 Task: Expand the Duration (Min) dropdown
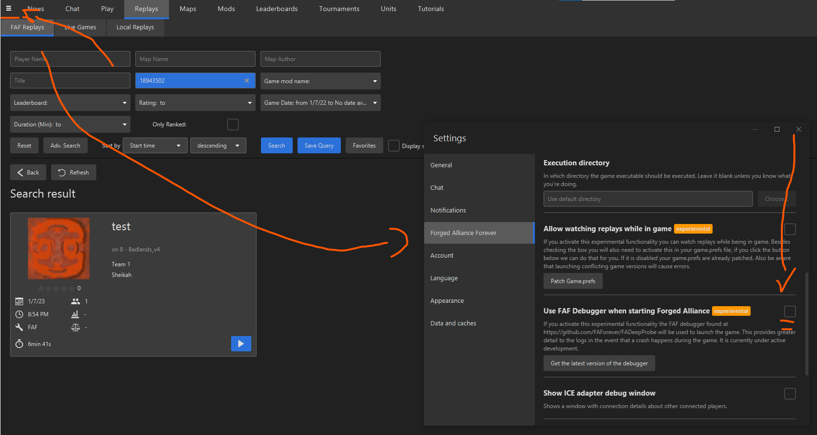(x=70, y=124)
